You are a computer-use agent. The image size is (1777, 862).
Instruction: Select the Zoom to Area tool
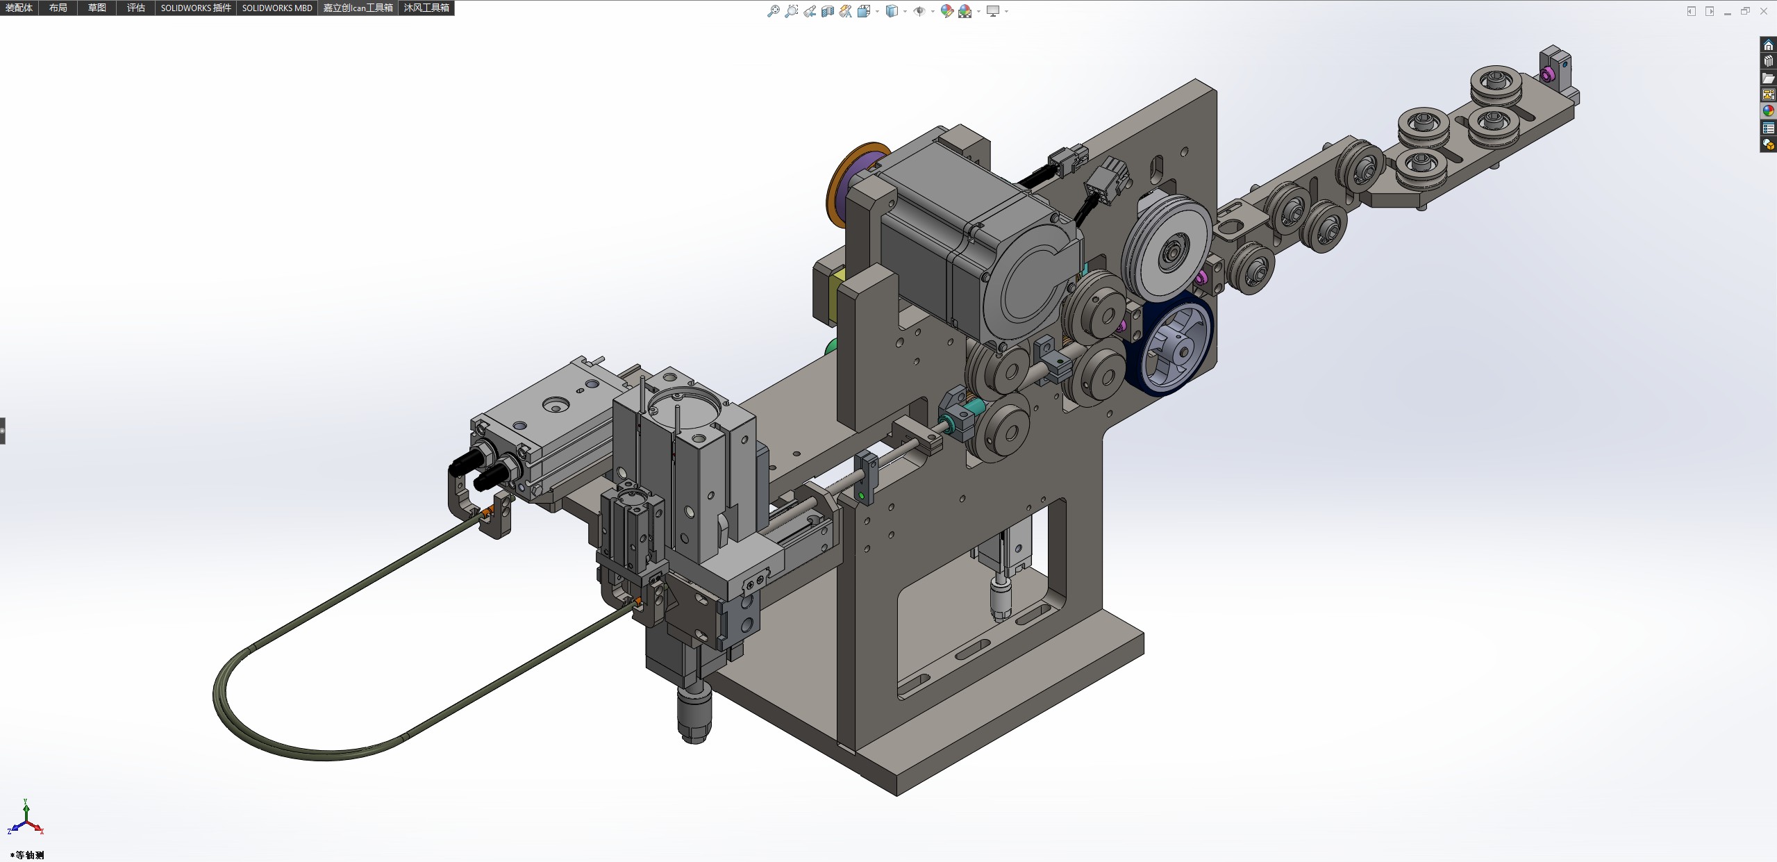791,11
